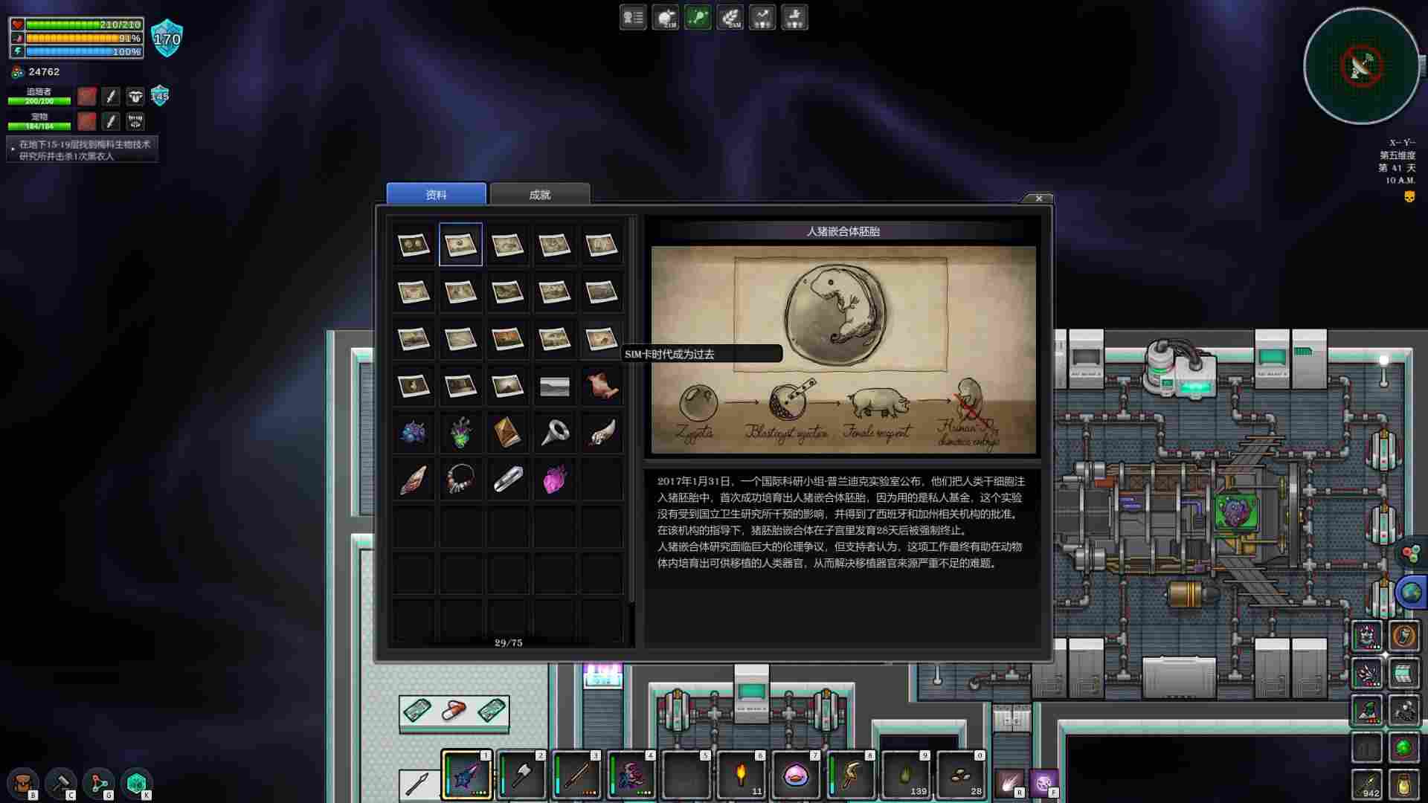Select the torch in hotbar slot 6
The width and height of the screenshot is (1428, 803).
(741, 775)
